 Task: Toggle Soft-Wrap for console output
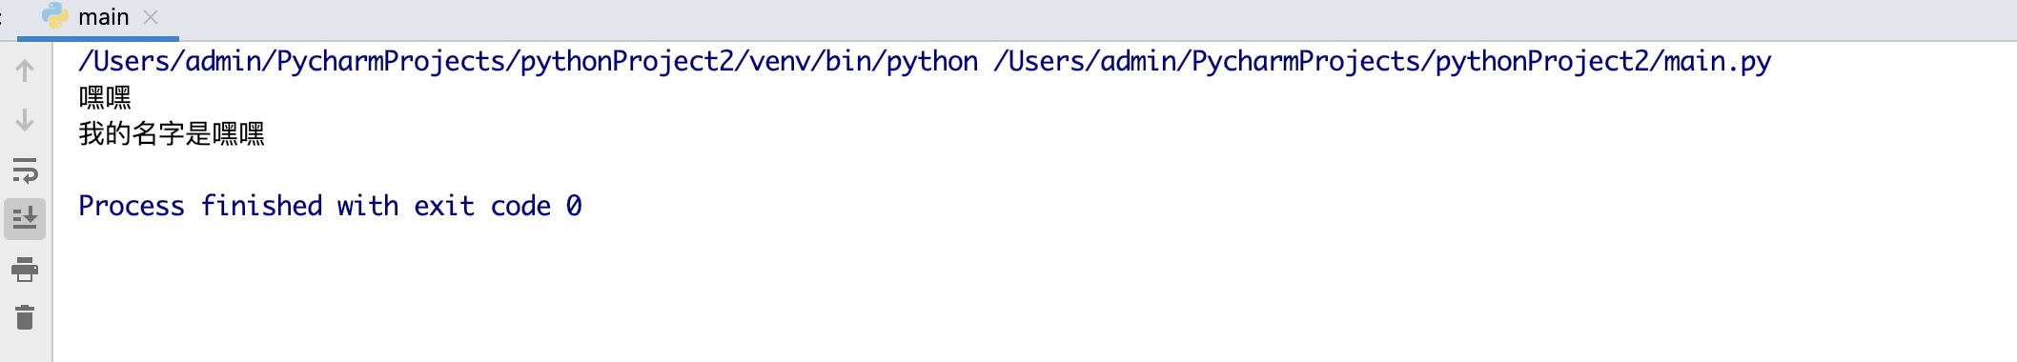[x=25, y=171]
